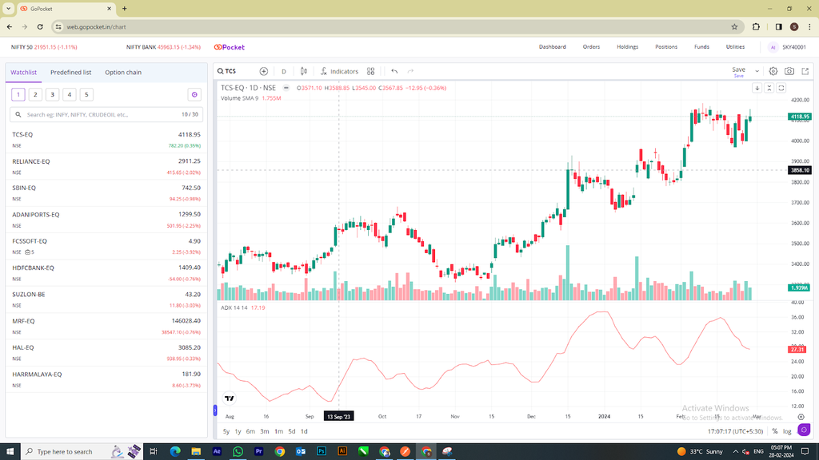819x460 pixels.
Task: Open WhatsApp from the Windows taskbar
Action: click(238, 451)
